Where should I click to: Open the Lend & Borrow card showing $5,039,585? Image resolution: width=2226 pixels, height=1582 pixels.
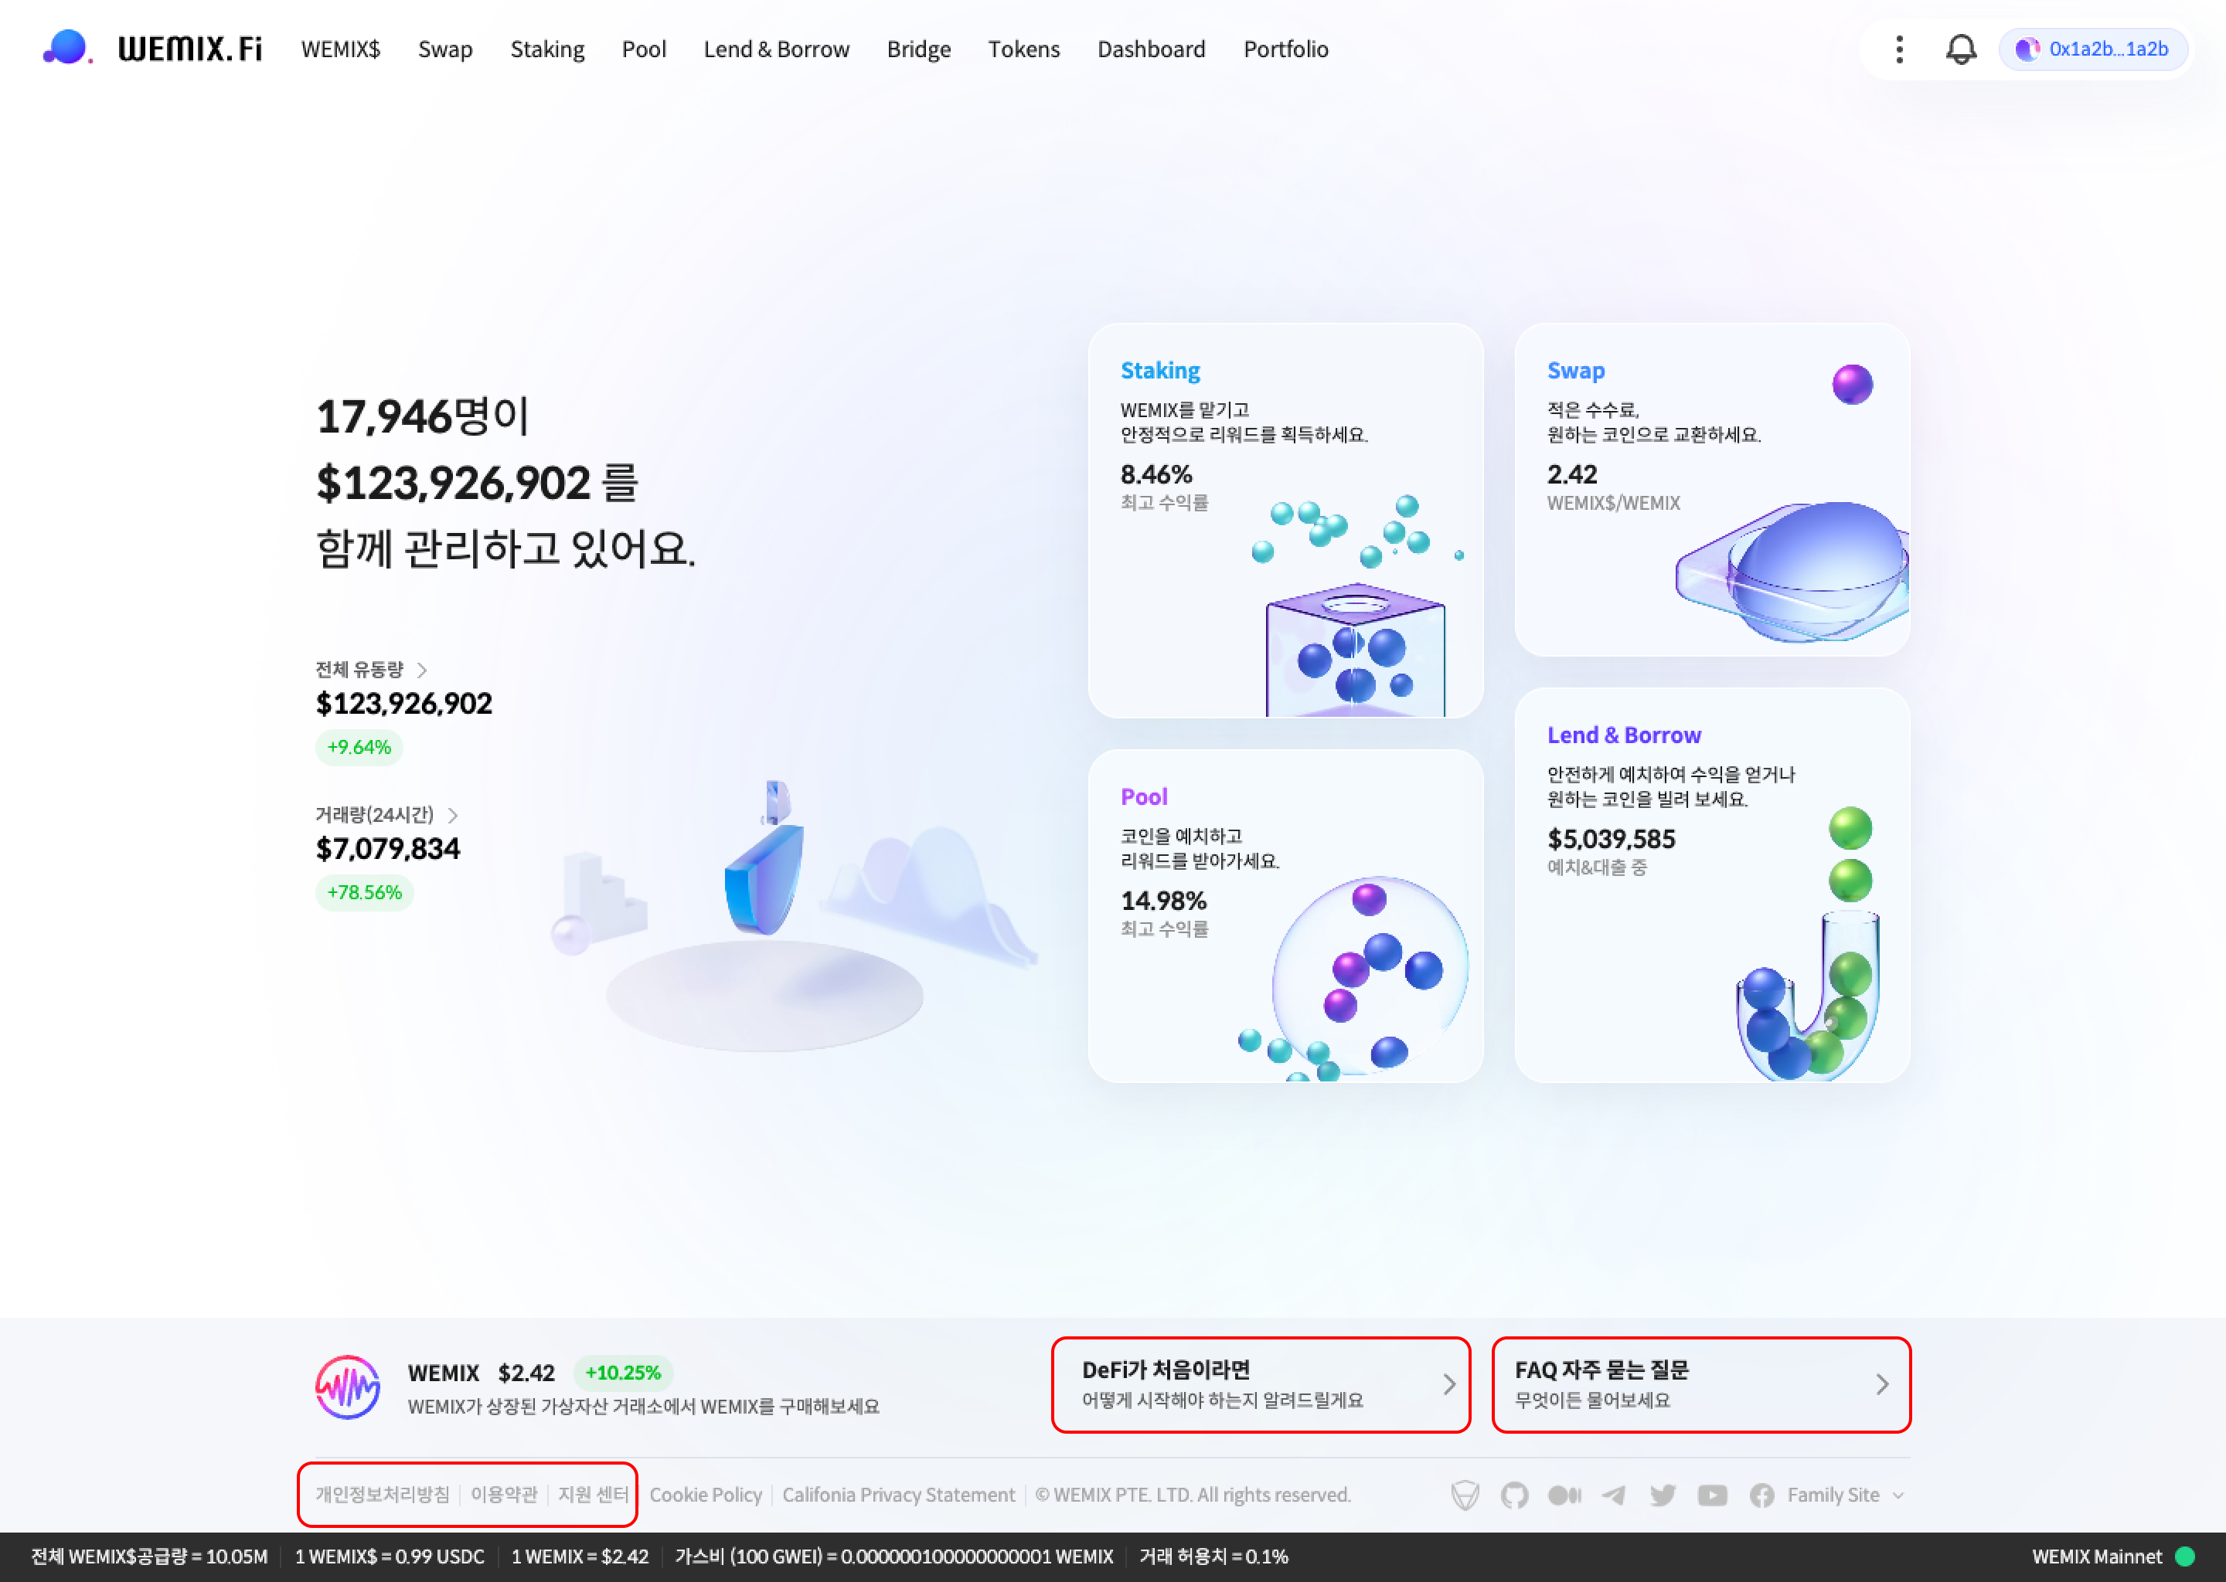[1712, 885]
